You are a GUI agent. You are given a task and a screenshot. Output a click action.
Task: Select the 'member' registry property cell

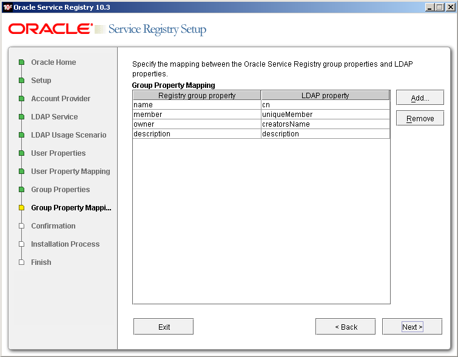point(197,115)
